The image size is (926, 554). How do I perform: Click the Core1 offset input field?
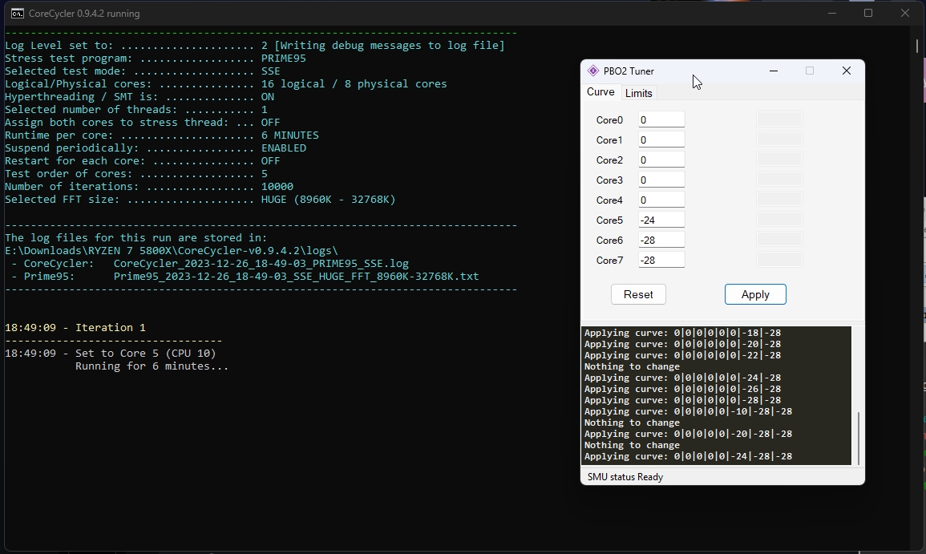pyautogui.click(x=661, y=140)
